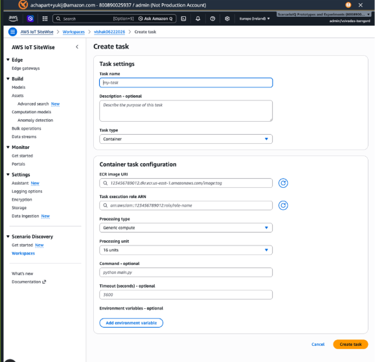Viewport: 375px width, 362px height.
Task: Open the Processing unit 16 units dropdown
Action: click(x=186, y=250)
